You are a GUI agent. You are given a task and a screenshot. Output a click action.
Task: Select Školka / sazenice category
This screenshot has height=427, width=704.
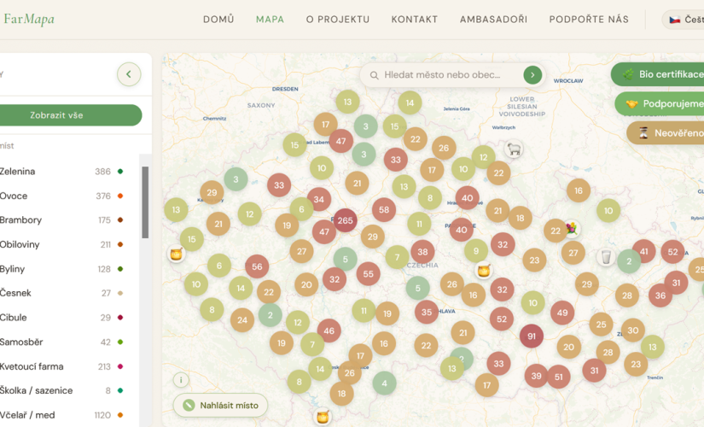pyautogui.click(x=61, y=390)
